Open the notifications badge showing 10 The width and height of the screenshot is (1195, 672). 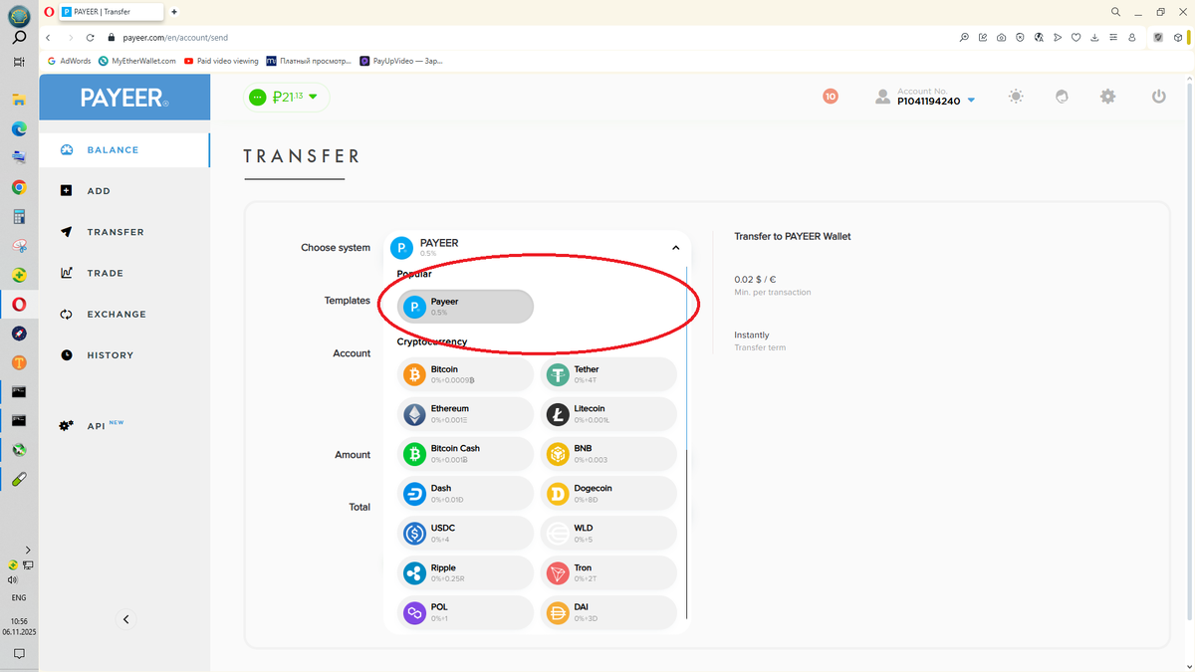click(831, 97)
